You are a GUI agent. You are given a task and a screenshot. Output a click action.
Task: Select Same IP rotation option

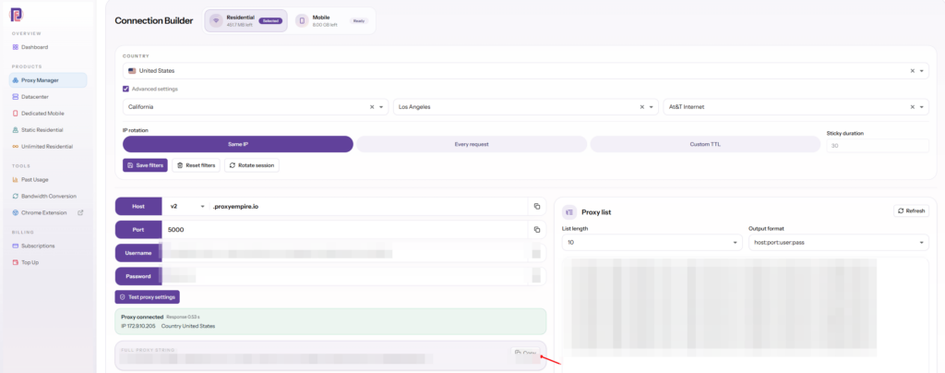coord(237,144)
